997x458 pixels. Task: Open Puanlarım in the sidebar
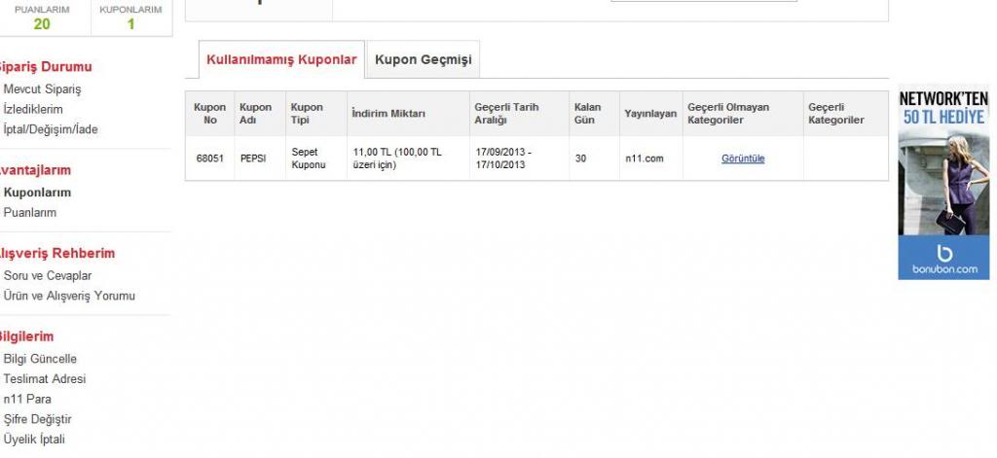coord(30,213)
